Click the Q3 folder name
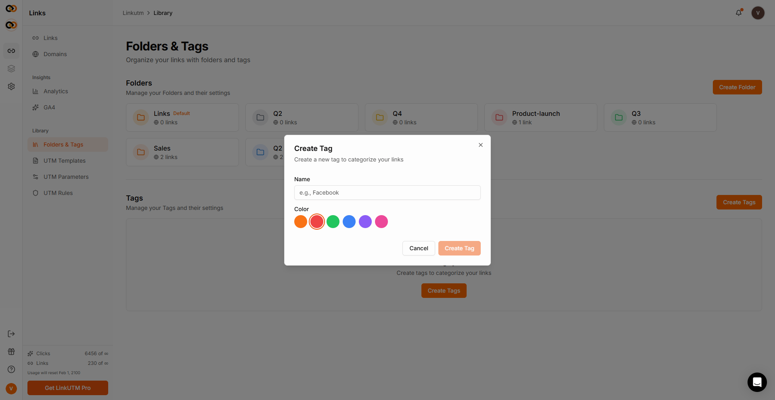Viewport: 775px width, 400px height. click(x=636, y=113)
